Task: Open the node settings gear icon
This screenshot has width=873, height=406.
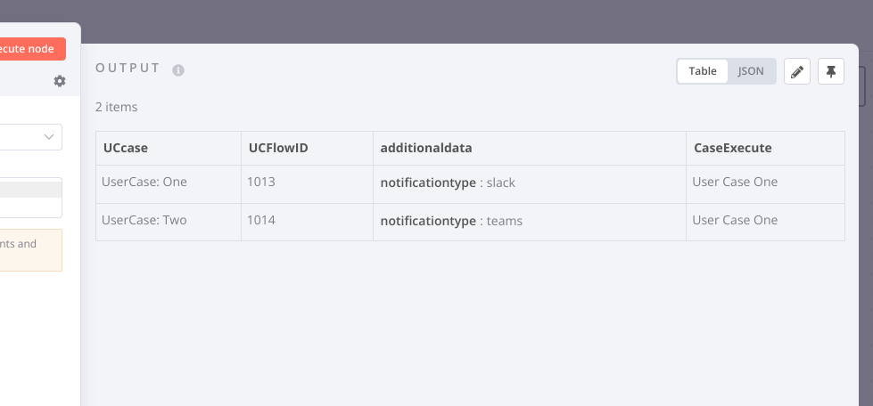Action: pyautogui.click(x=60, y=81)
